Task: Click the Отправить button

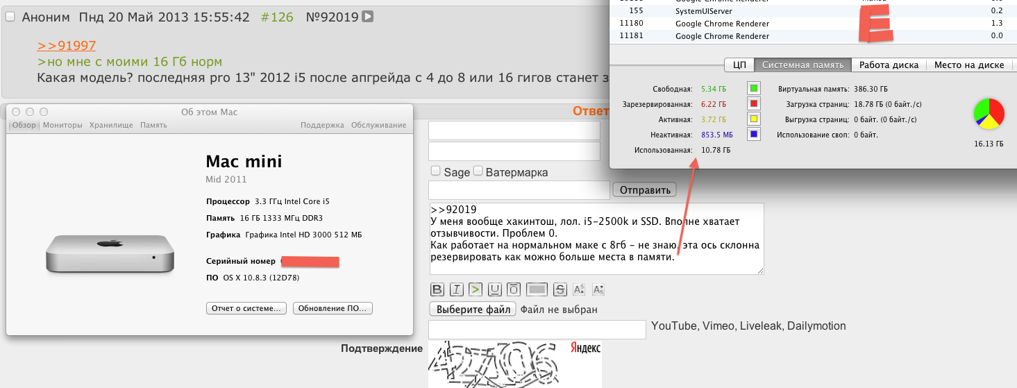Action: click(644, 190)
